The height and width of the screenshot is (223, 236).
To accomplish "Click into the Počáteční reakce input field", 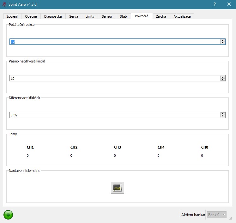I will [x=114, y=42].
